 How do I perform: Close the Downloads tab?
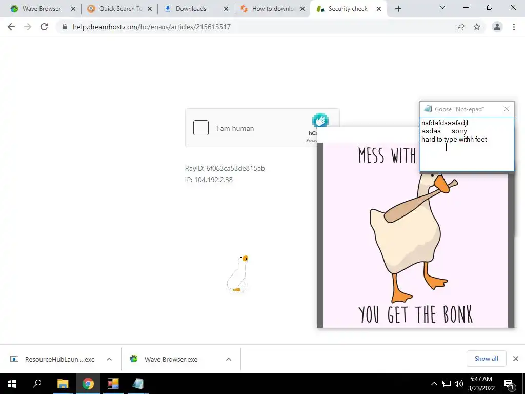point(226,9)
